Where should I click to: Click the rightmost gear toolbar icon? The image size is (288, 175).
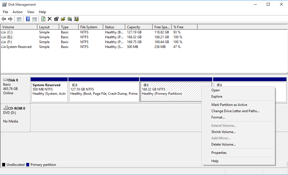(76, 19)
